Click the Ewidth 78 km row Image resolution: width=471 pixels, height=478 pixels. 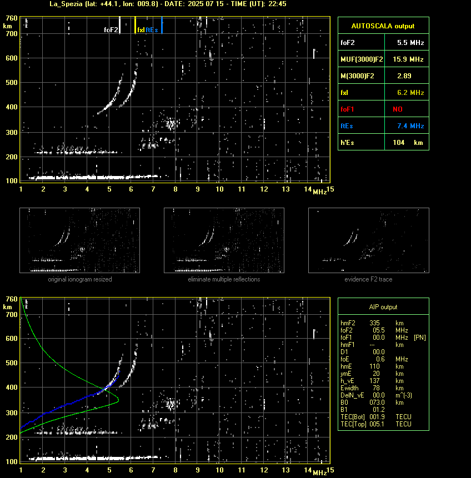click(372, 388)
